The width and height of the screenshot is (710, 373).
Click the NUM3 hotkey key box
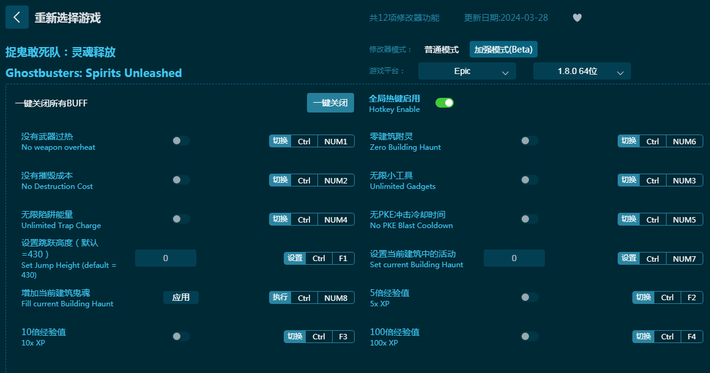684,180
